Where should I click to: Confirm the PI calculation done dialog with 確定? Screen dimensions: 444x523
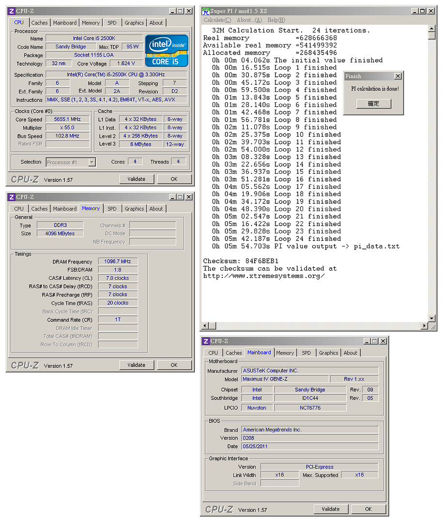(374, 104)
